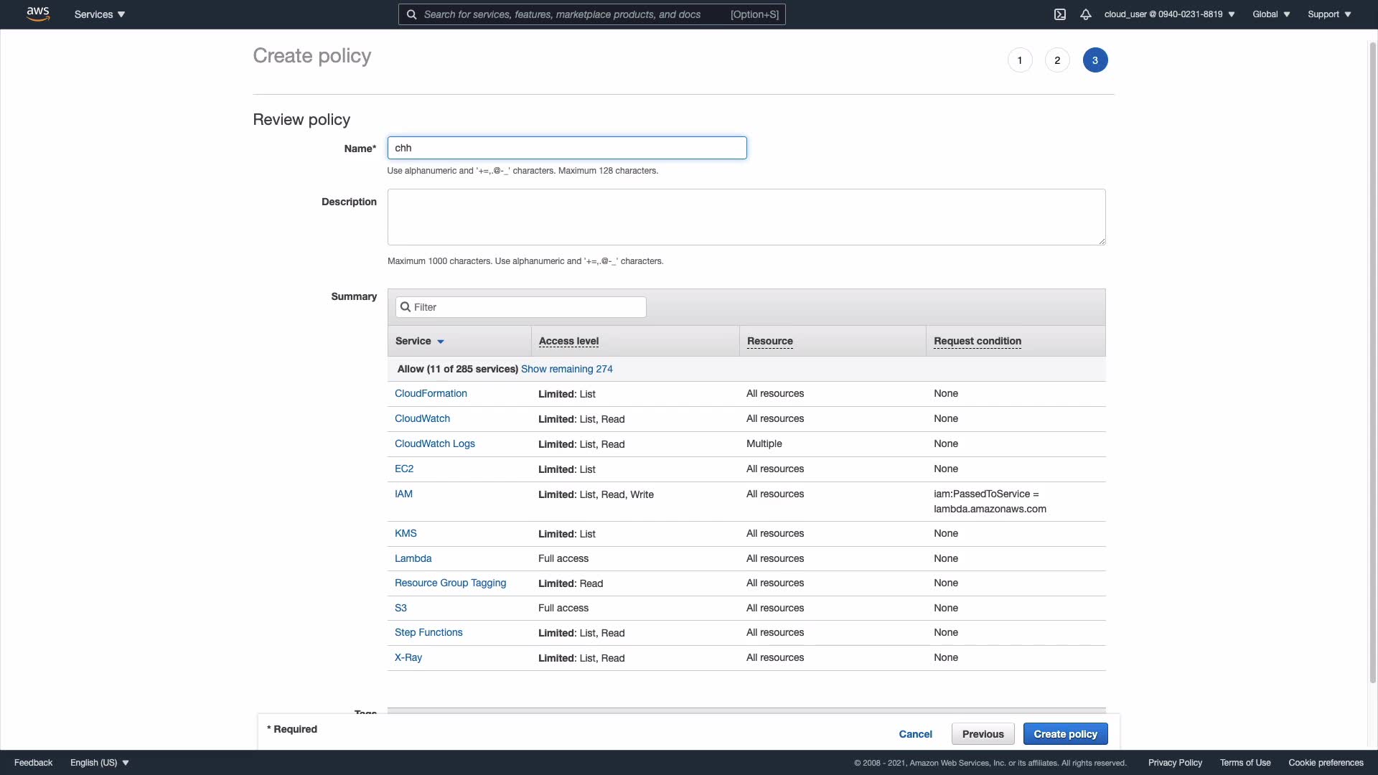Viewport: 1378px width, 775px height.
Task: Open the English (US) language selector
Action: [100, 763]
